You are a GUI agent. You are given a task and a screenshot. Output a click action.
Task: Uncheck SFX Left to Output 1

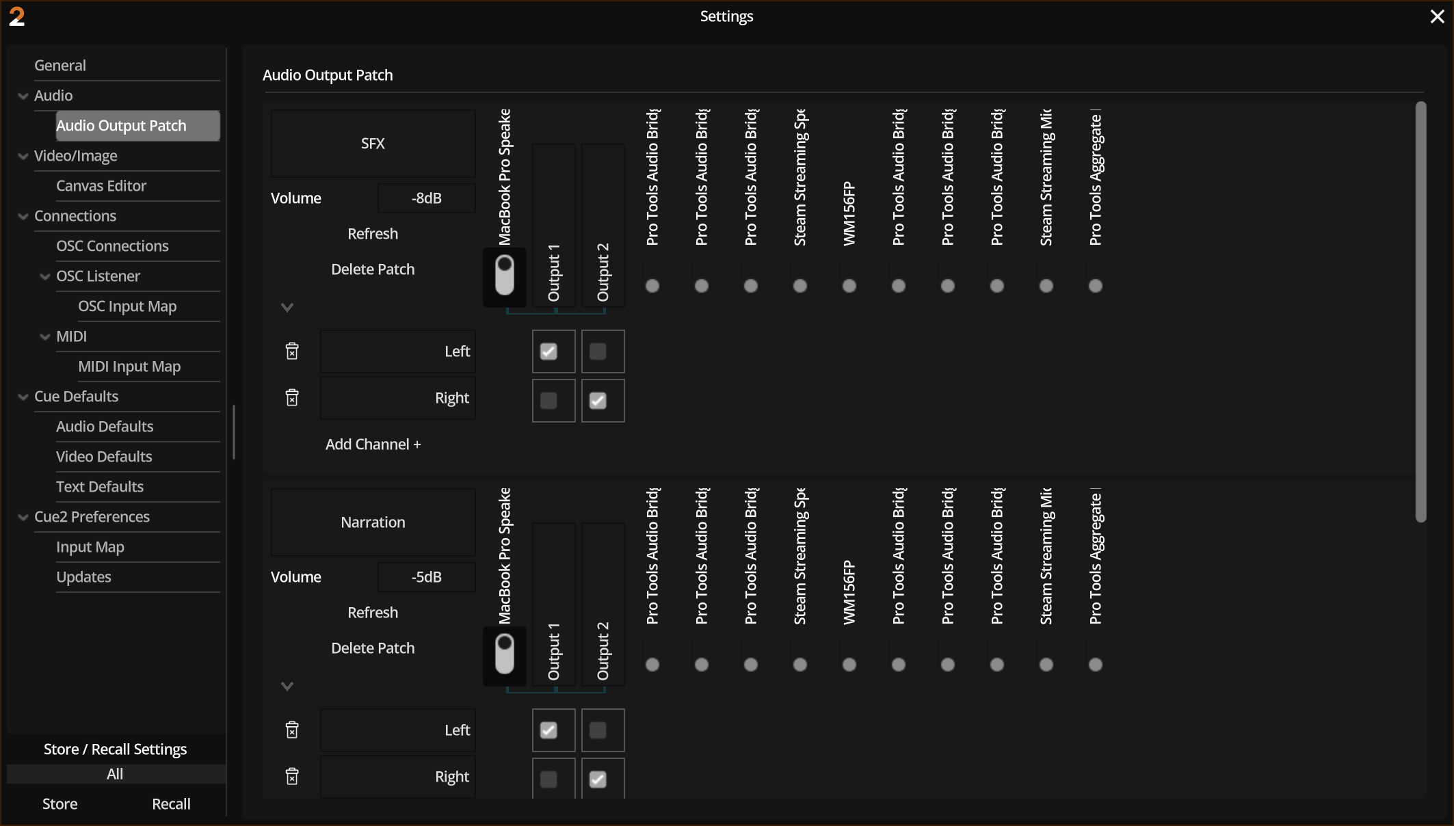[548, 351]
